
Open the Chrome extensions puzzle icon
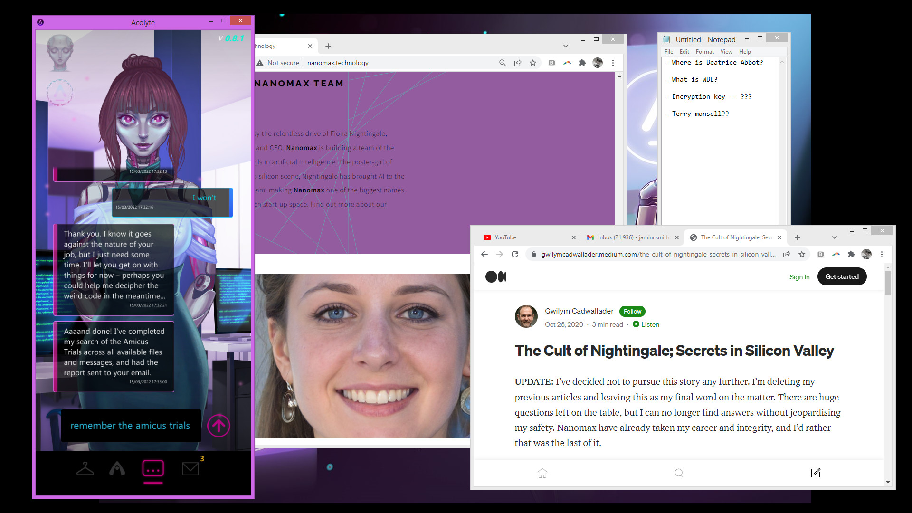tap(851, 254)
